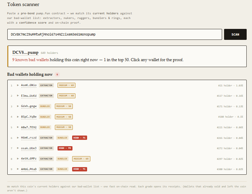
Task: Expand the AsmK…GNio wallet row
Action: 18,85
